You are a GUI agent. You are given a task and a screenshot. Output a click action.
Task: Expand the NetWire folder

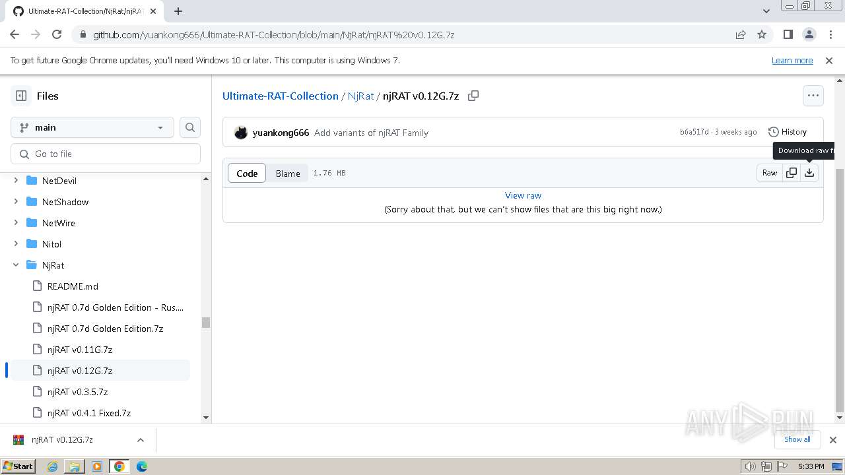pyautogui.click(x=16, y=223)
